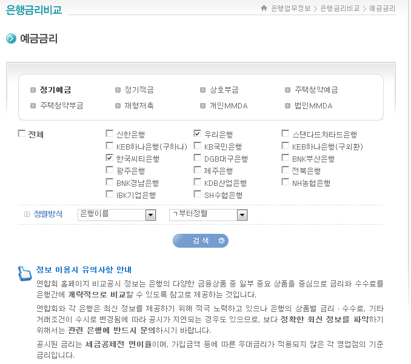Open the 은행업무정보 breadcrumb link

(x=291, y=8)
